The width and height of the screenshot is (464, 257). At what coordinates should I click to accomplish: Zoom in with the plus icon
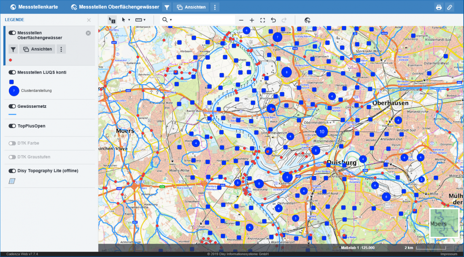[252, 20]
